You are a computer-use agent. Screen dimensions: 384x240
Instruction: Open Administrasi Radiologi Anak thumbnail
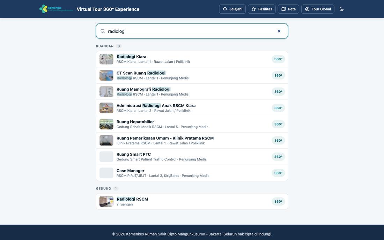coord(106,108)
